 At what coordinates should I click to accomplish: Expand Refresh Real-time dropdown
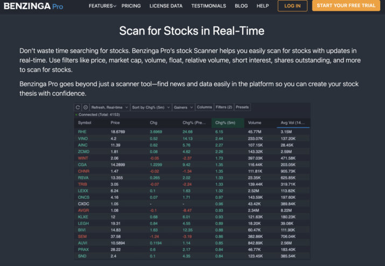point(109,107)
